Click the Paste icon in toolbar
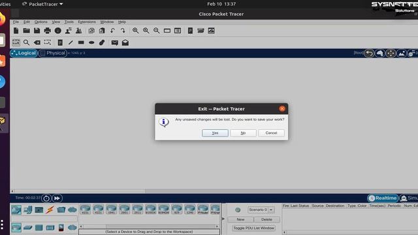418x235 pixels. click(x=102, y=31)
